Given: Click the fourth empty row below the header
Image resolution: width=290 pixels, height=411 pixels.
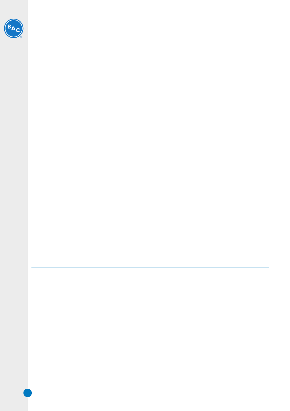Looking at the screenshot, I should 150,246.
